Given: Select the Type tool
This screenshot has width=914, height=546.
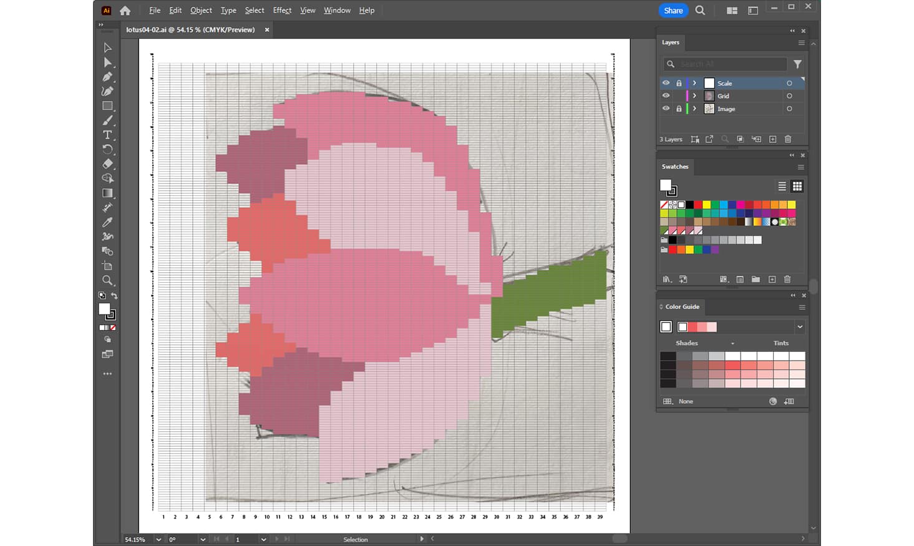Looking at the screenshot, I should click(107, 135).
